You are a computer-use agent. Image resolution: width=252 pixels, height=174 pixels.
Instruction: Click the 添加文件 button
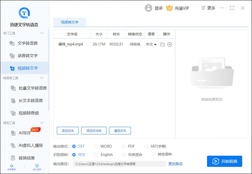(x=68, y=130)
